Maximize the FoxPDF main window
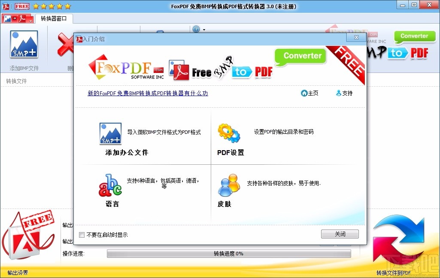 [x=414, y=5]
